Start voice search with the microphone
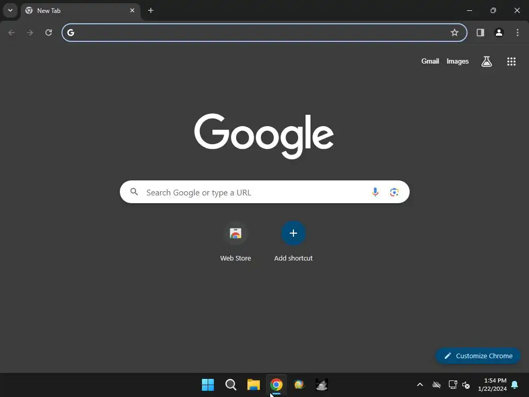This screenshot has height=397, width=529. (375, 192)
